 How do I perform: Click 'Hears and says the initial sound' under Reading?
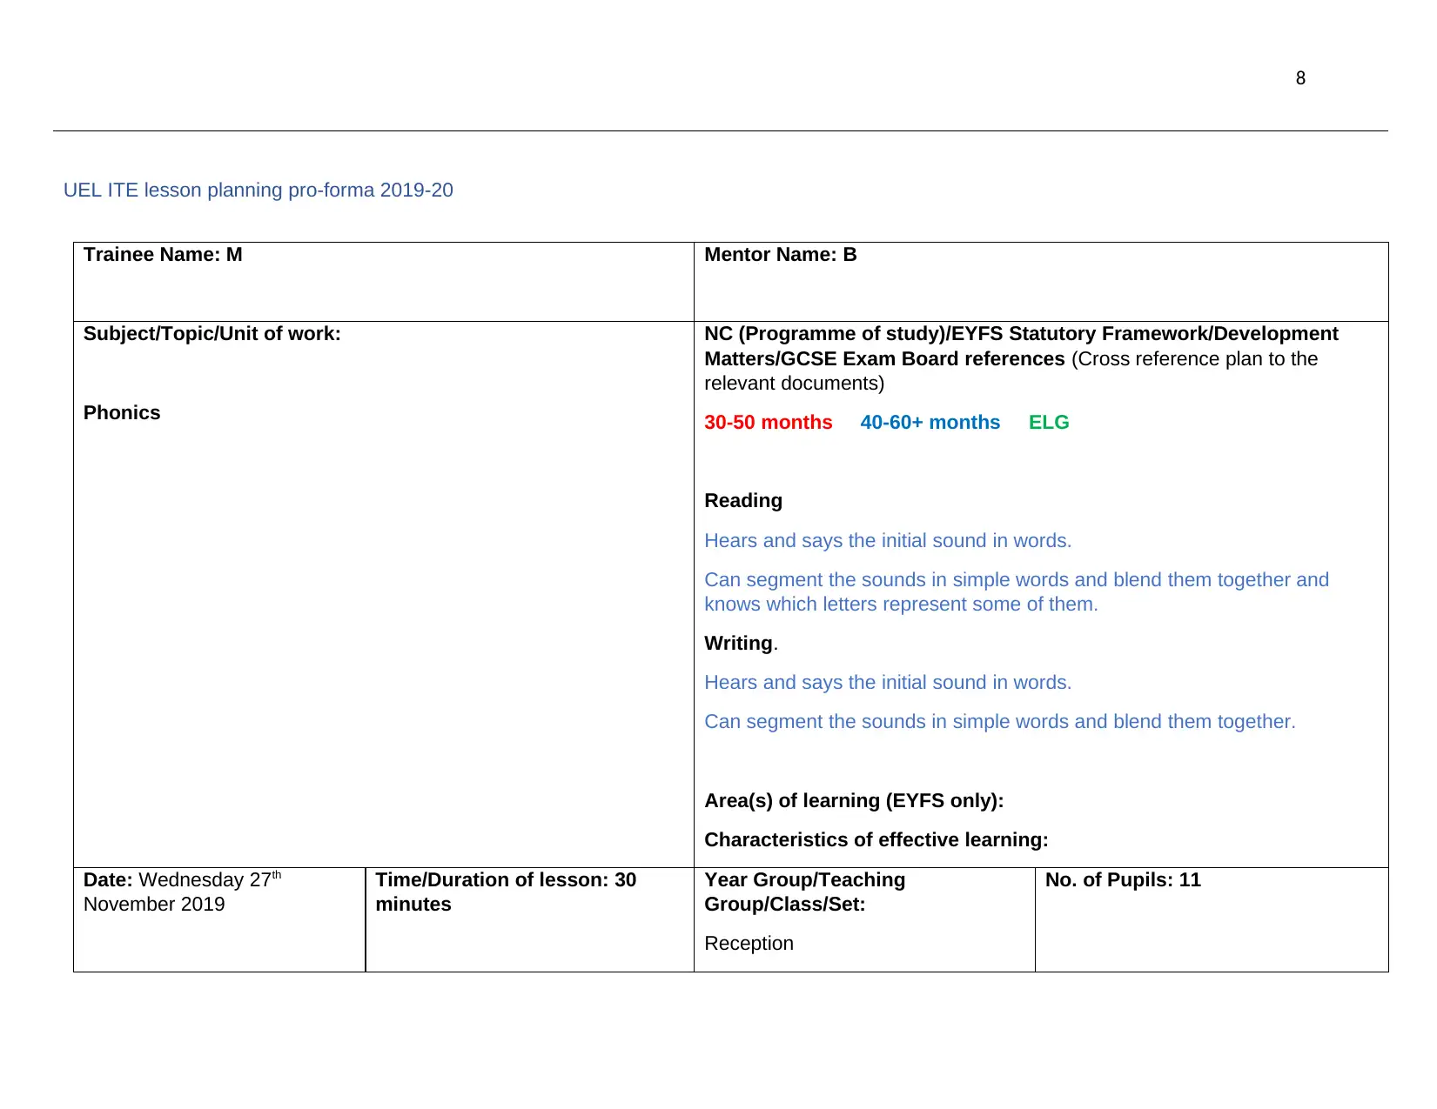coord(888,541)
